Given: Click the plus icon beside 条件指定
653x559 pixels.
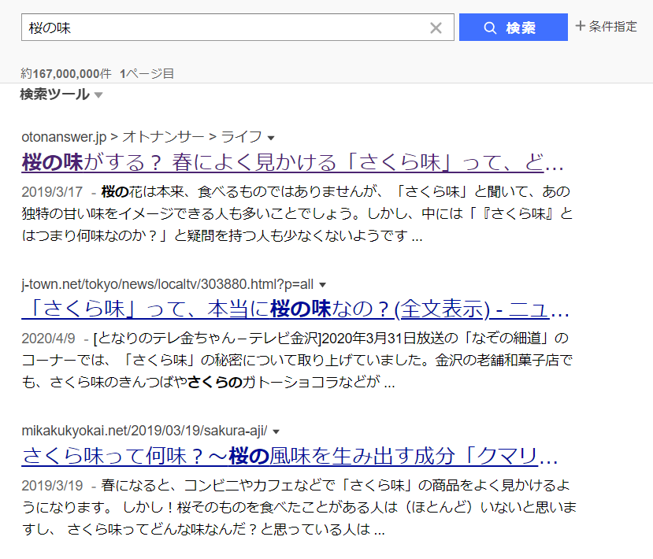Looking at the screenshot, I should 580,26.
